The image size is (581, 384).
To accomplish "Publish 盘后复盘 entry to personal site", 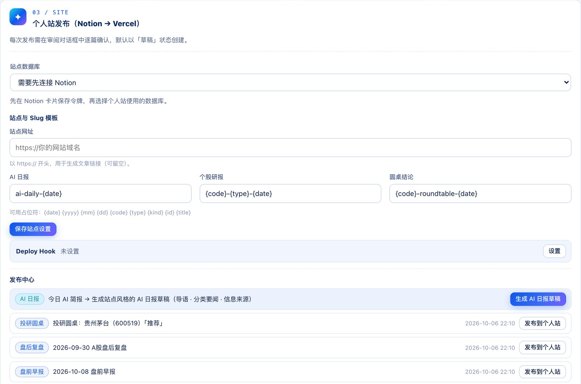I will 542,347.
